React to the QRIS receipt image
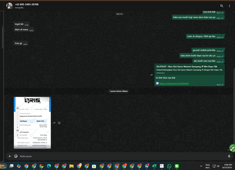 click(59, 123)
